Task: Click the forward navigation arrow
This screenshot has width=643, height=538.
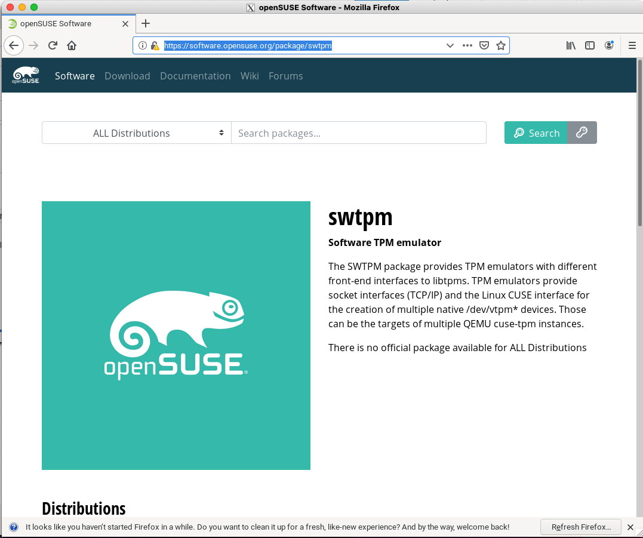Action: (x=33, y=45)
